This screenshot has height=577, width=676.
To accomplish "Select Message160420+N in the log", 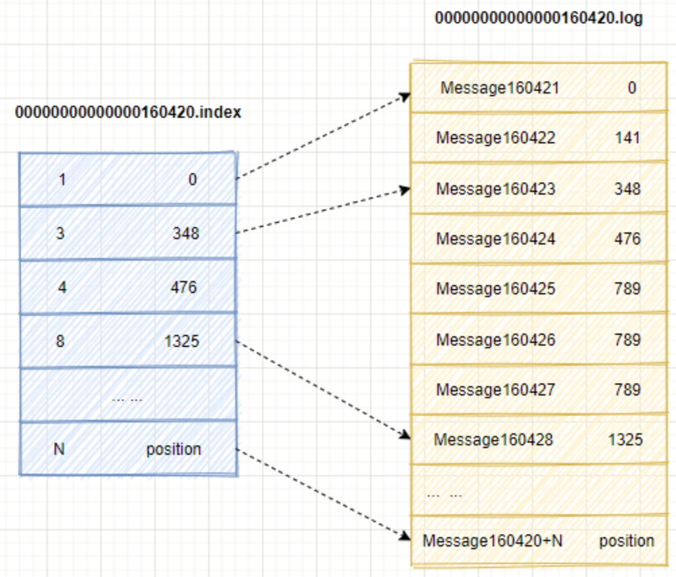I will [493, 541].
